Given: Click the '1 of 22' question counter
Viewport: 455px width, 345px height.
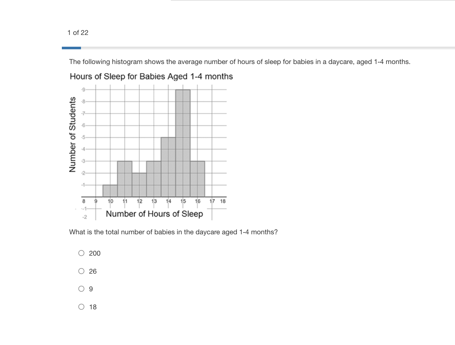Looking at the screenshot, I should [x=78, y=33].
